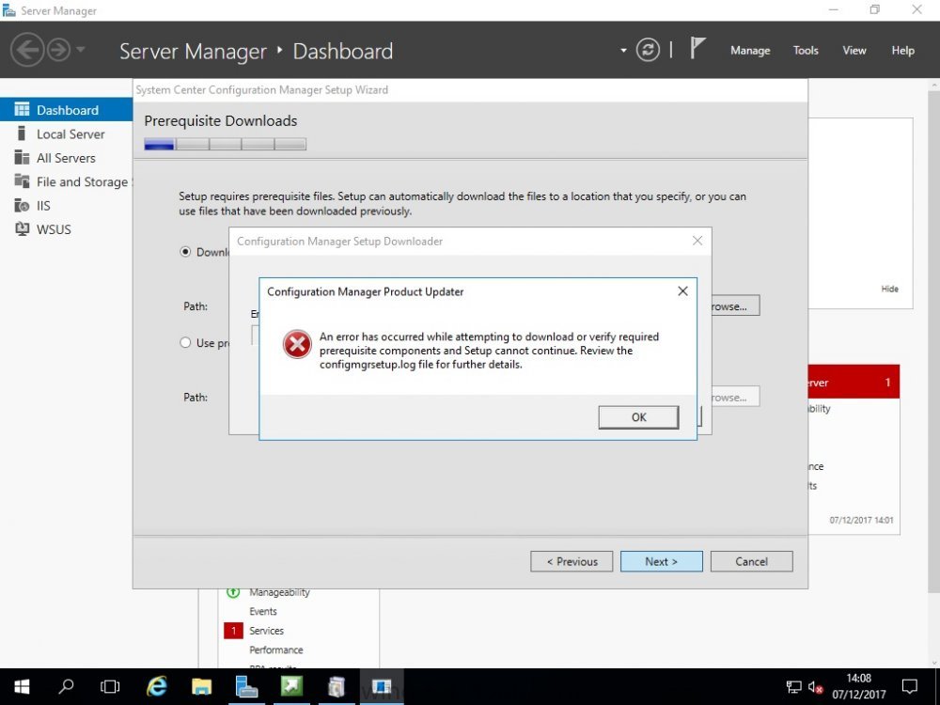The height and width of the screenshot is (705, 940).
Task: Click the IIS icon in sidebar
Action: coord(22,206)
